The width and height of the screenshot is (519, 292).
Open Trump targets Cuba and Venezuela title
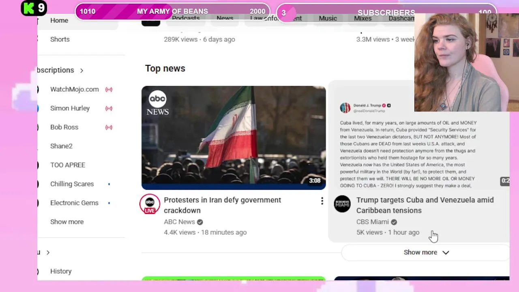425,205
